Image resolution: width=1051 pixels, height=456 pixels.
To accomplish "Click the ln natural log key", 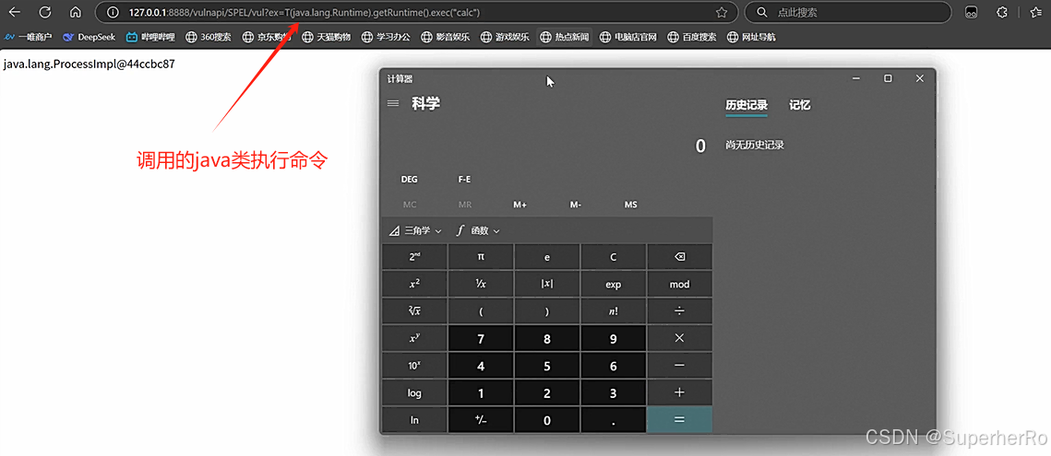I will pyautogui.click(x=414, y=420).
